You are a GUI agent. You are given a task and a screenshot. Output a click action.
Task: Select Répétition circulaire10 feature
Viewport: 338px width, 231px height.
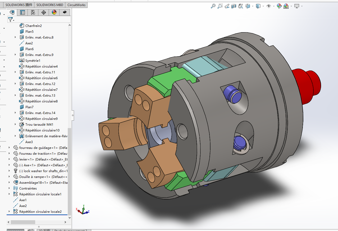[x=42, y=130]
